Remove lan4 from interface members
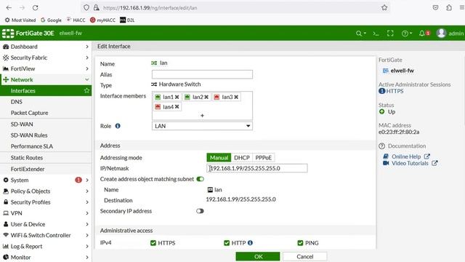The height and width of the screenshot is (262, 465). tap(177, 107)
